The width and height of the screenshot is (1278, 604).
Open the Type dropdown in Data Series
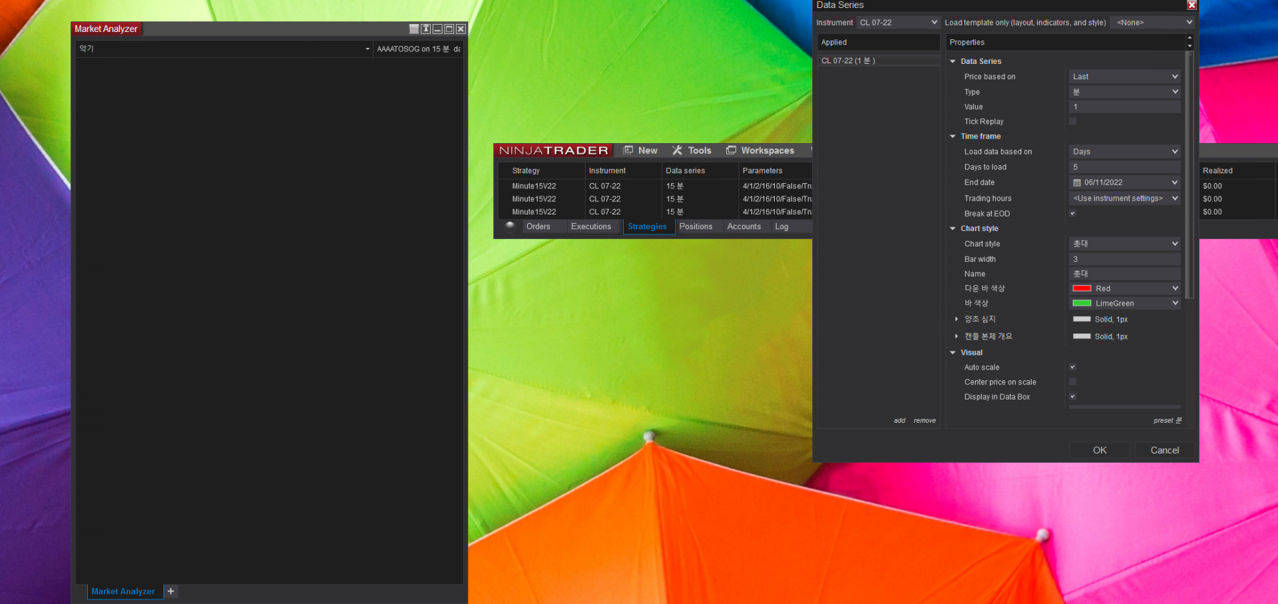pos(1125,92)
